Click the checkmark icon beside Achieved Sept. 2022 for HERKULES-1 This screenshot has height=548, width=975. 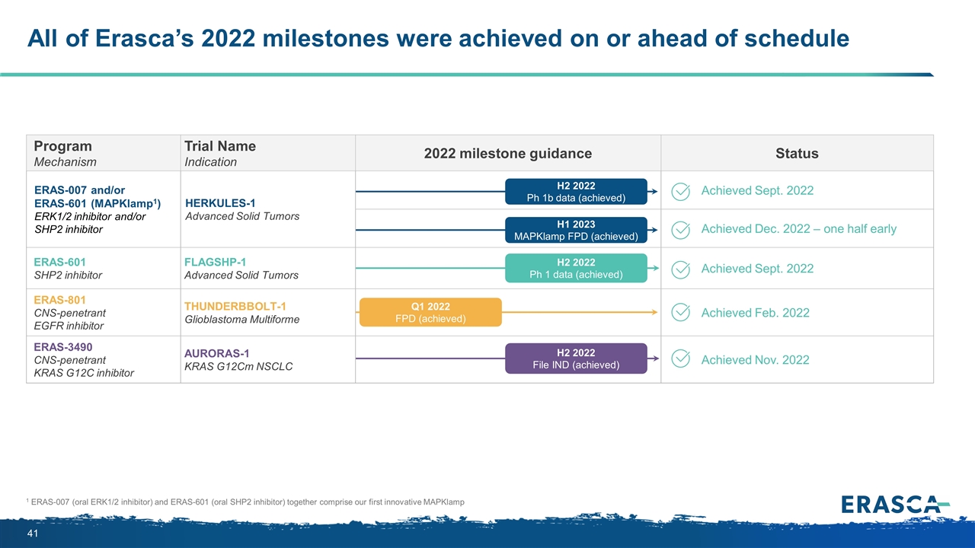682,192
